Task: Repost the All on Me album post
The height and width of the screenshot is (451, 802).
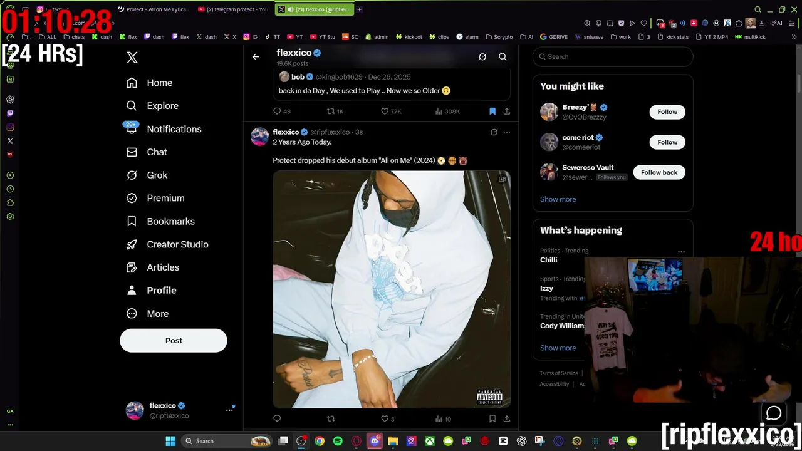Action: [331, 418]
